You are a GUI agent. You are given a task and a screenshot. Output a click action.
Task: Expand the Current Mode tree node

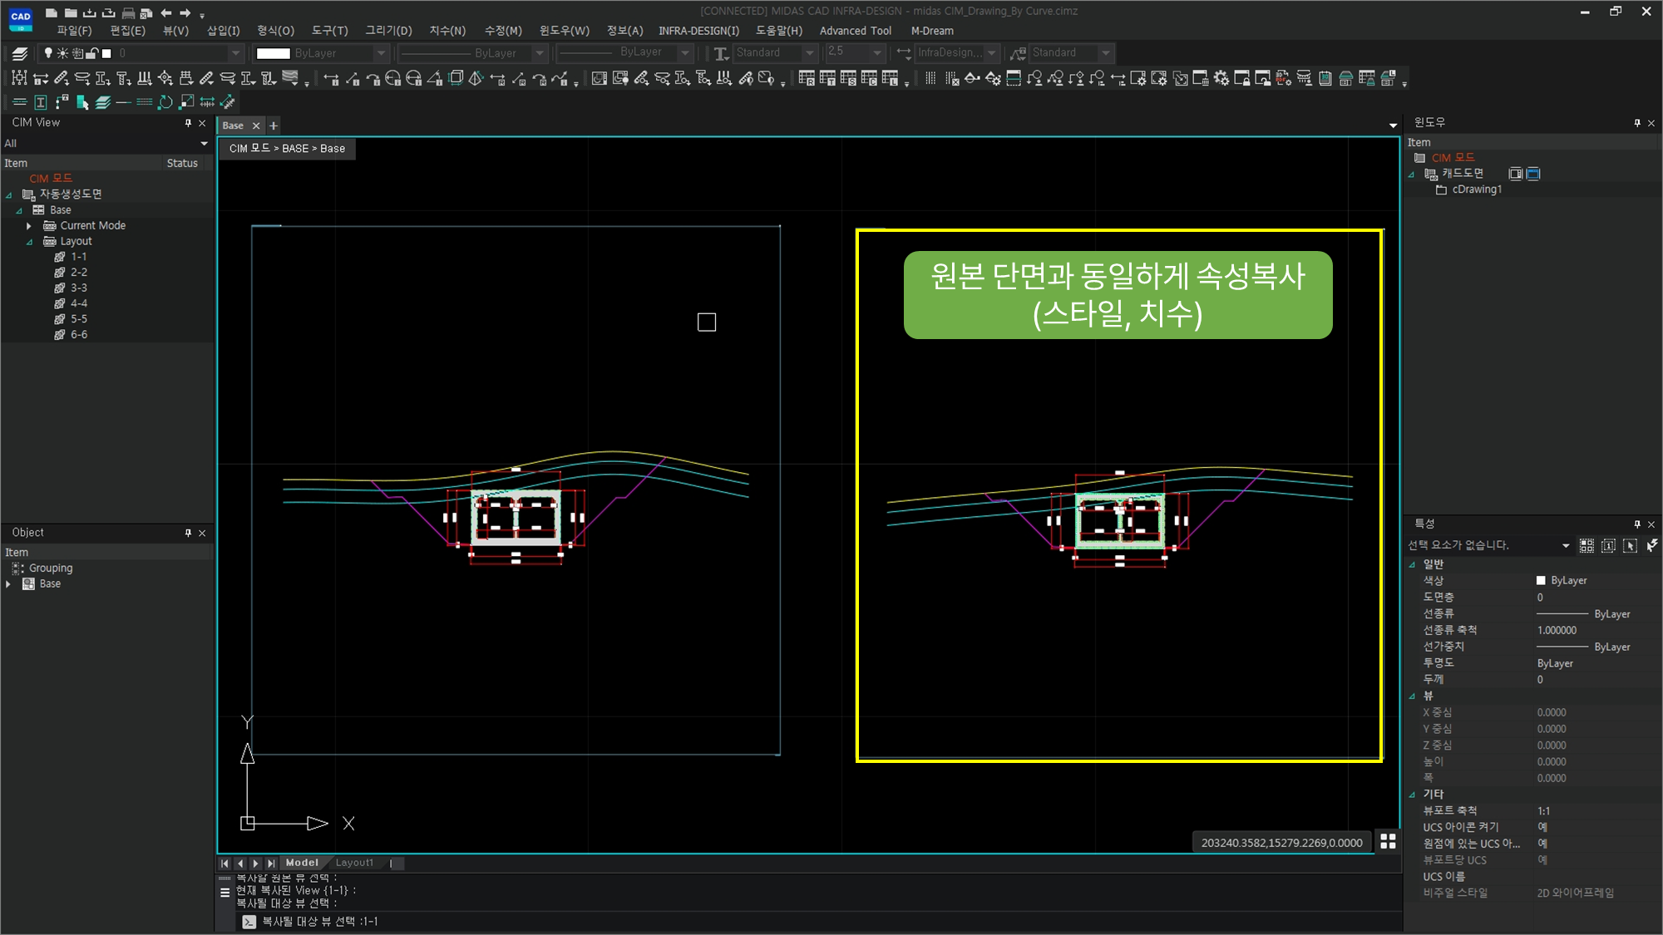coord(29,225)
